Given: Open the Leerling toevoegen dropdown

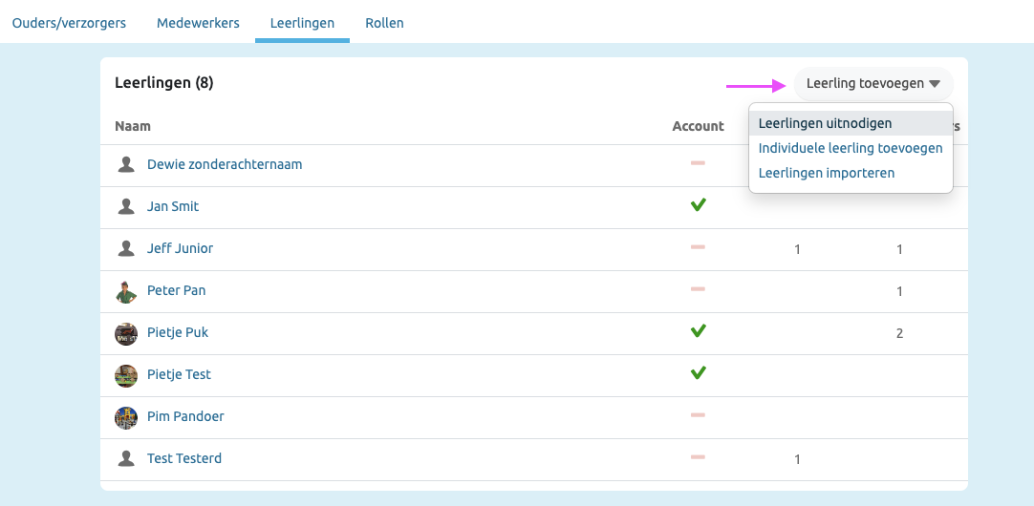Looking at the screenshot, I should (x=872, y=83).
